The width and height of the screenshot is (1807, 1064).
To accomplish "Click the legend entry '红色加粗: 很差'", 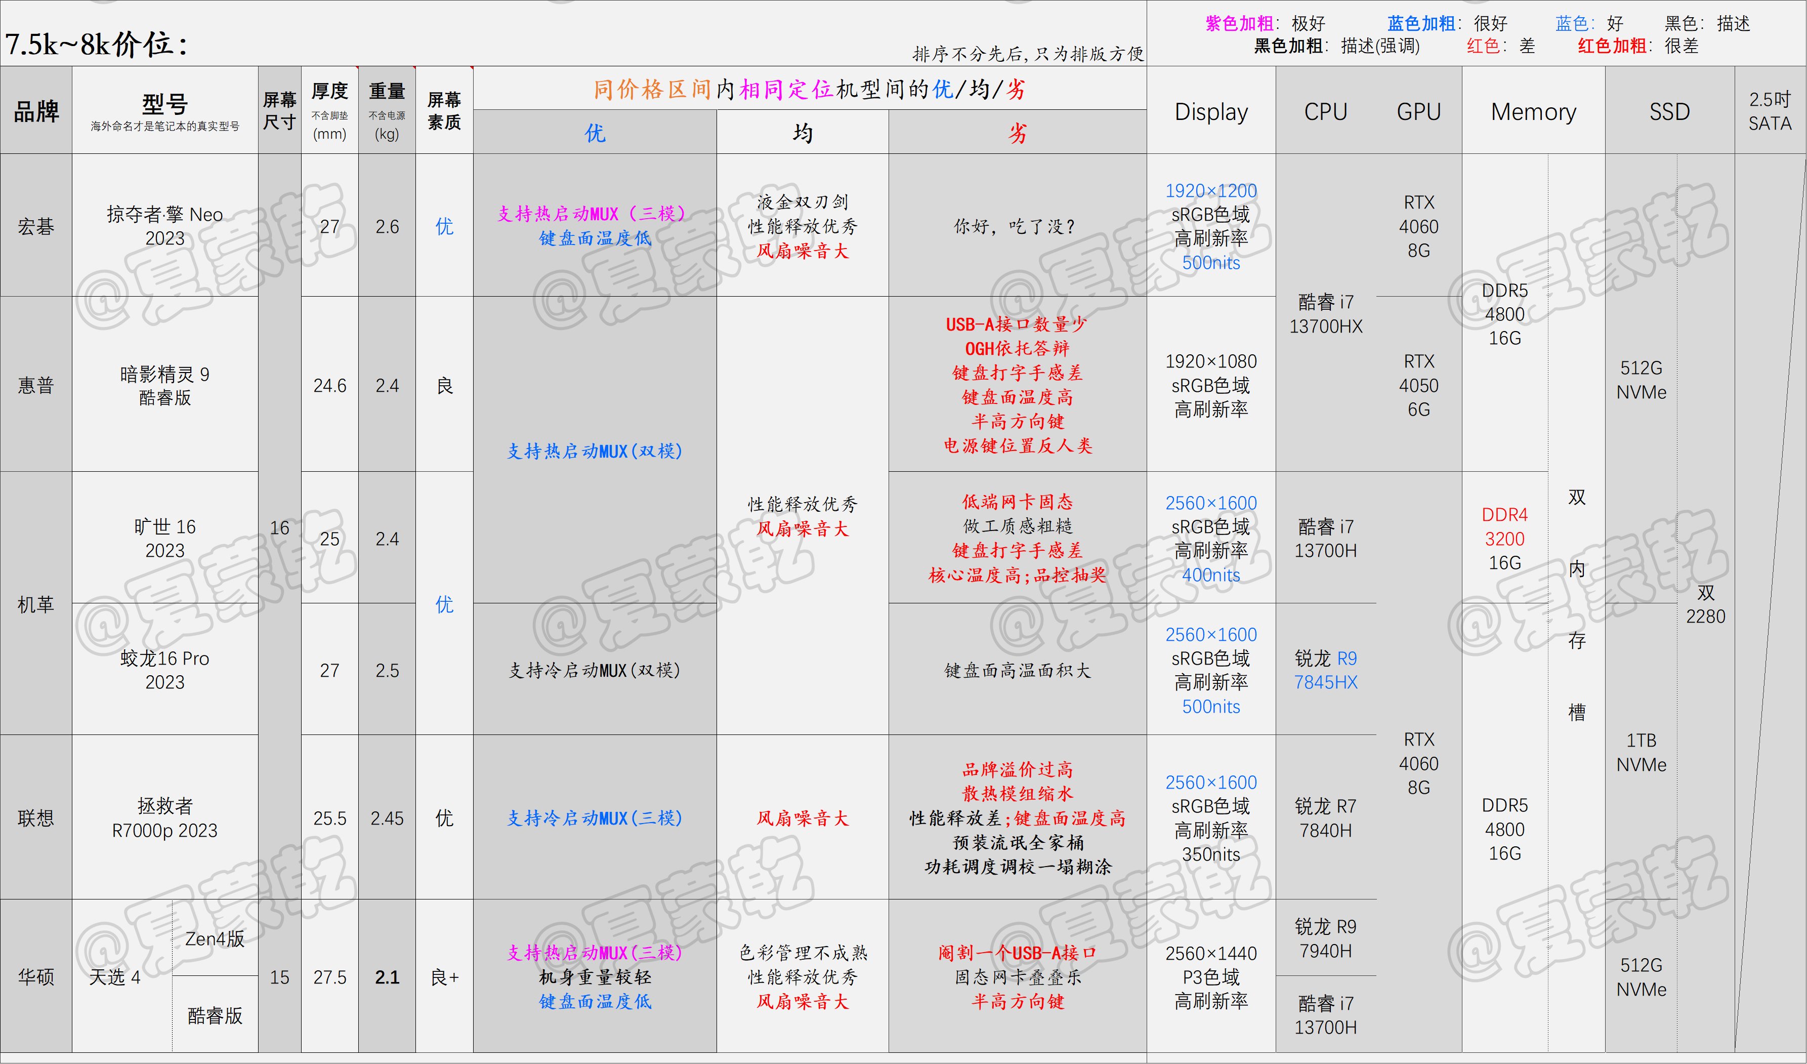I will [1638, 46].
